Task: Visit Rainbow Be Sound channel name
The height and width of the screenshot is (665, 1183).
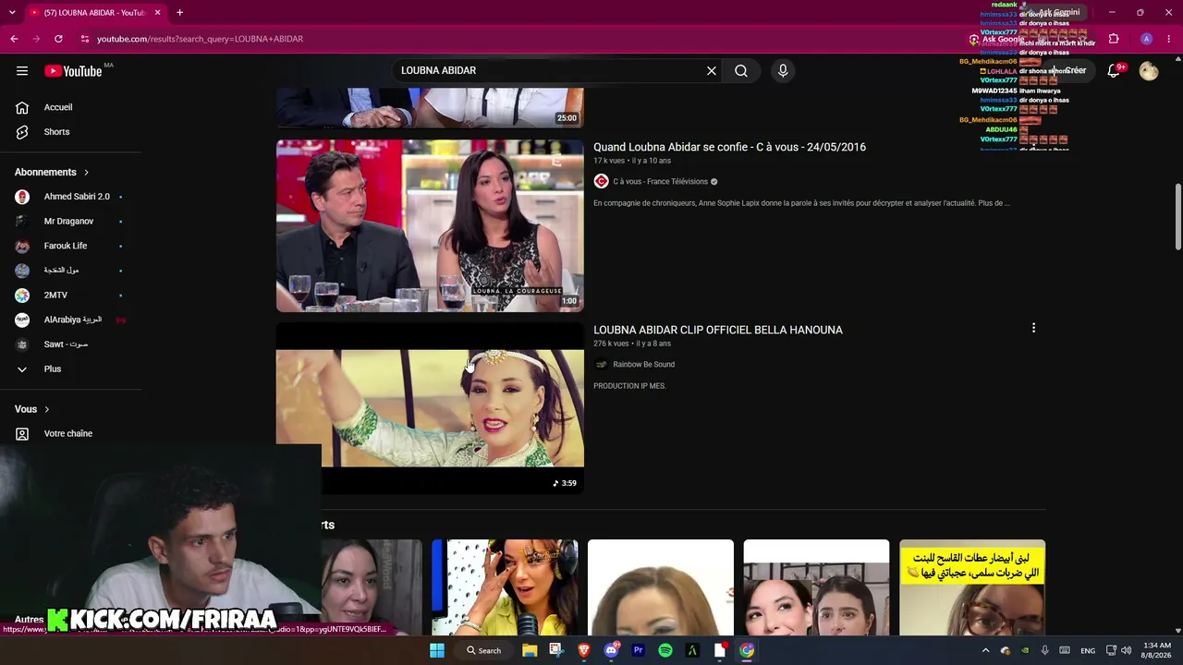Action: coord(643,365)
